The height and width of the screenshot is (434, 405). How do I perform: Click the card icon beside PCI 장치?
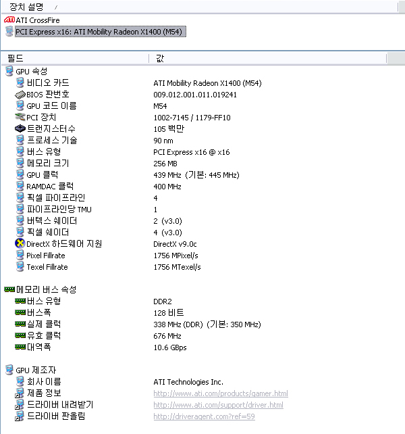click(x=20, y=117)
